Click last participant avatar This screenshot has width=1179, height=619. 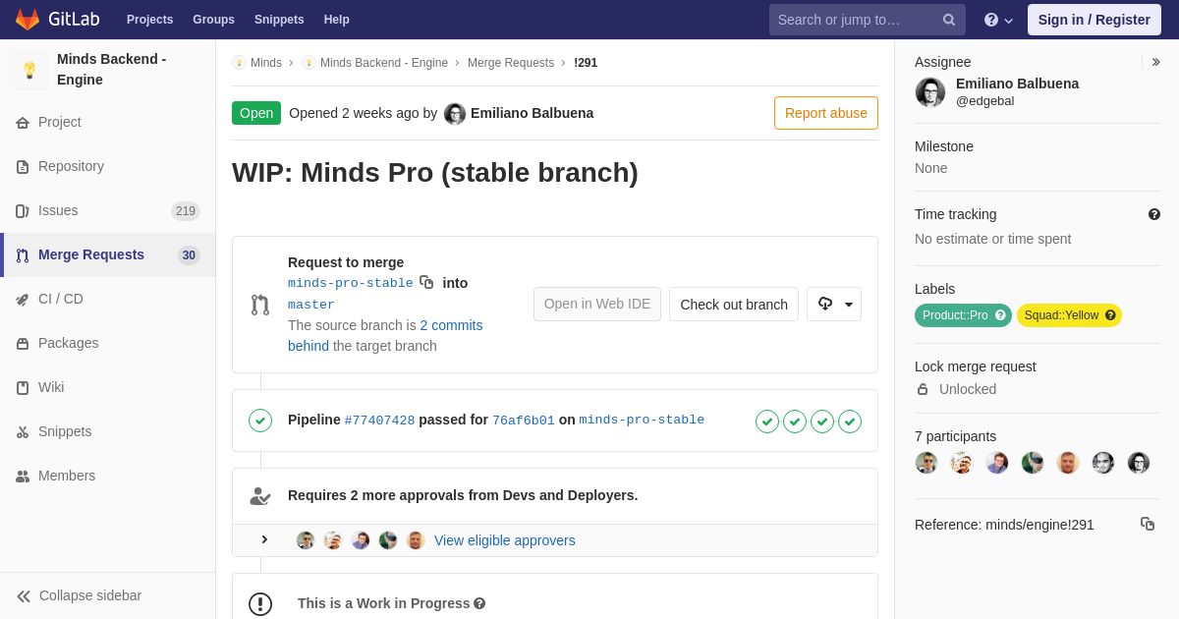point(1139,463)
